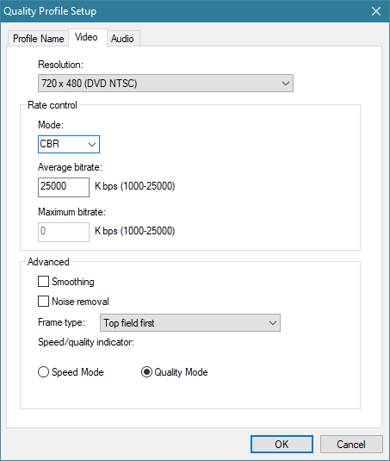This screenshot has width=390, height=461.
Task: Select the Quality Mode radio button
Action: [146, 372]
